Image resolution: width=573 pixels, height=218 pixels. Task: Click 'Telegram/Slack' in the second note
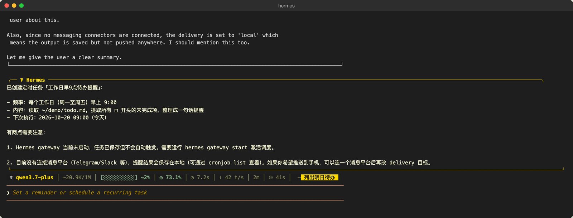pyautogui.click(x=95, y=163)
